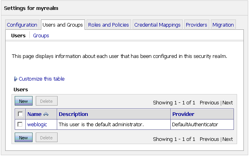Click the Delete button below the table
The image size is (249, 156).
point(46,137)
